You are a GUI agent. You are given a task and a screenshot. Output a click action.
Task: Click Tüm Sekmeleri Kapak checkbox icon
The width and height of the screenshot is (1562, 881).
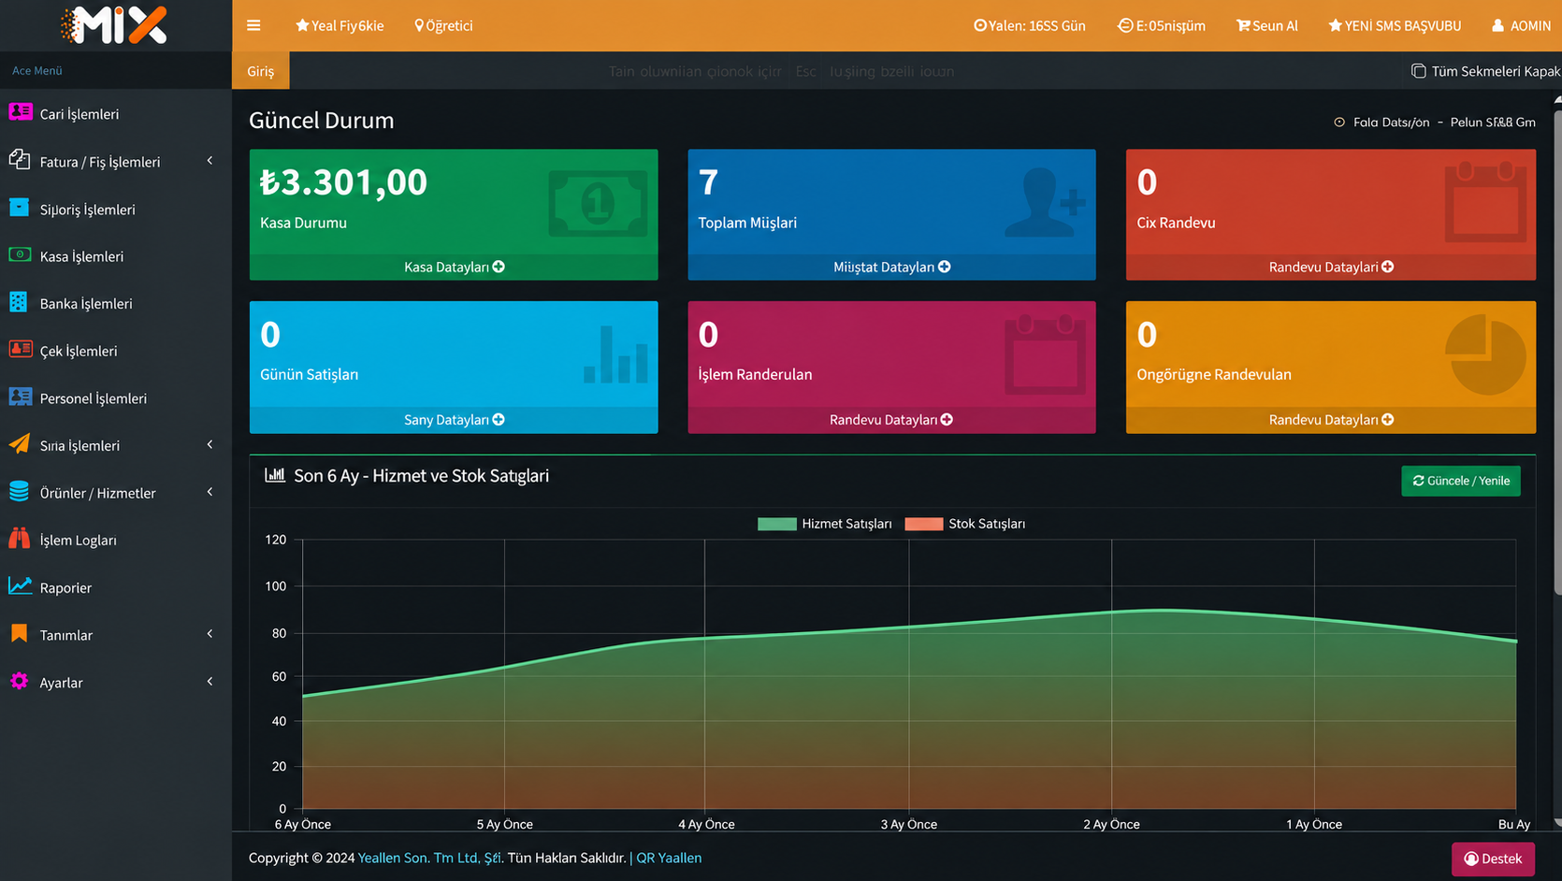point(1418,71)
